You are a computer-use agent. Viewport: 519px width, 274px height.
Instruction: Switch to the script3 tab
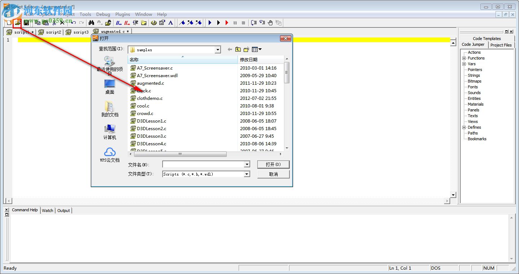77,32
